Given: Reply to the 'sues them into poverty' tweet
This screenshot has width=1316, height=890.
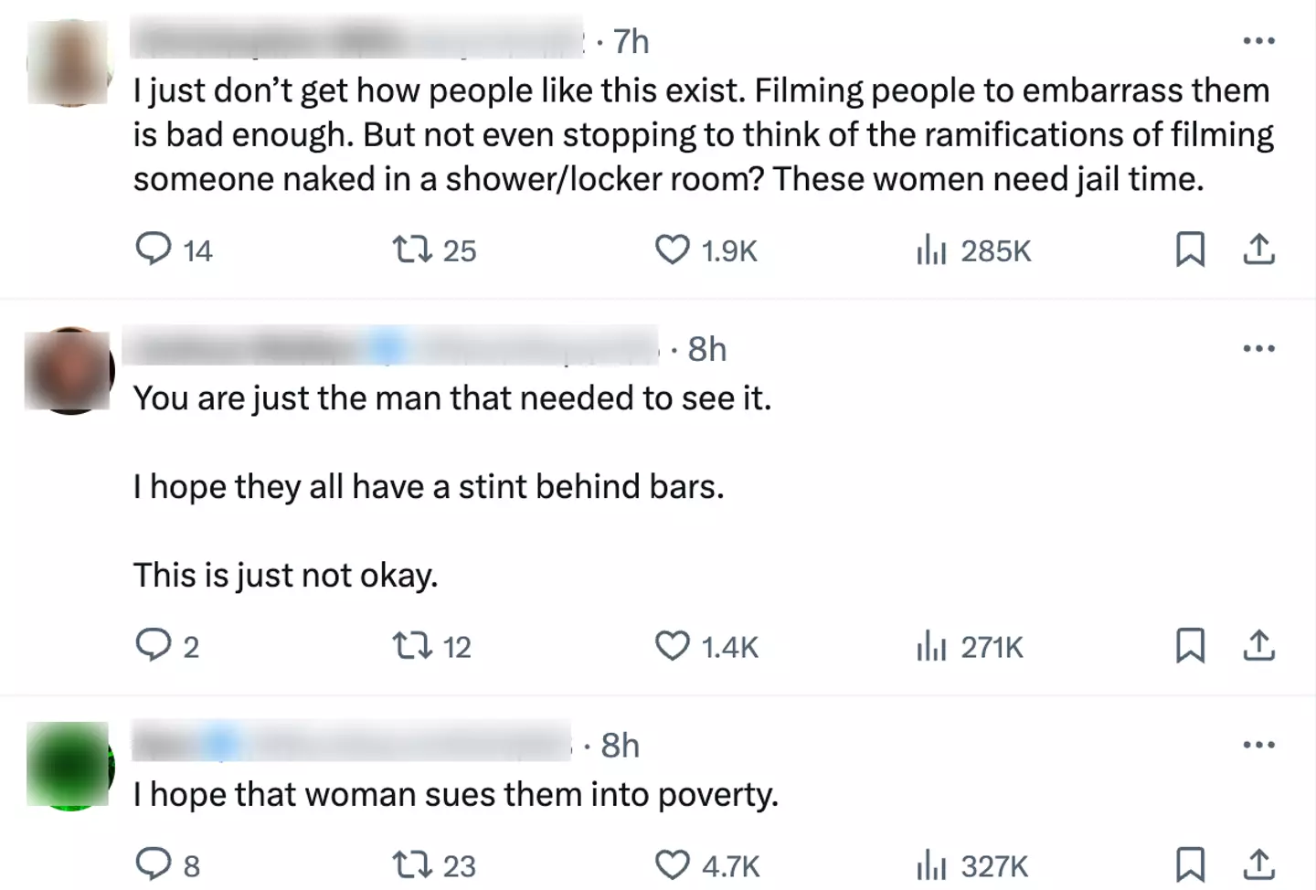Looking at the screenshot, I should (x=154, y=864).
